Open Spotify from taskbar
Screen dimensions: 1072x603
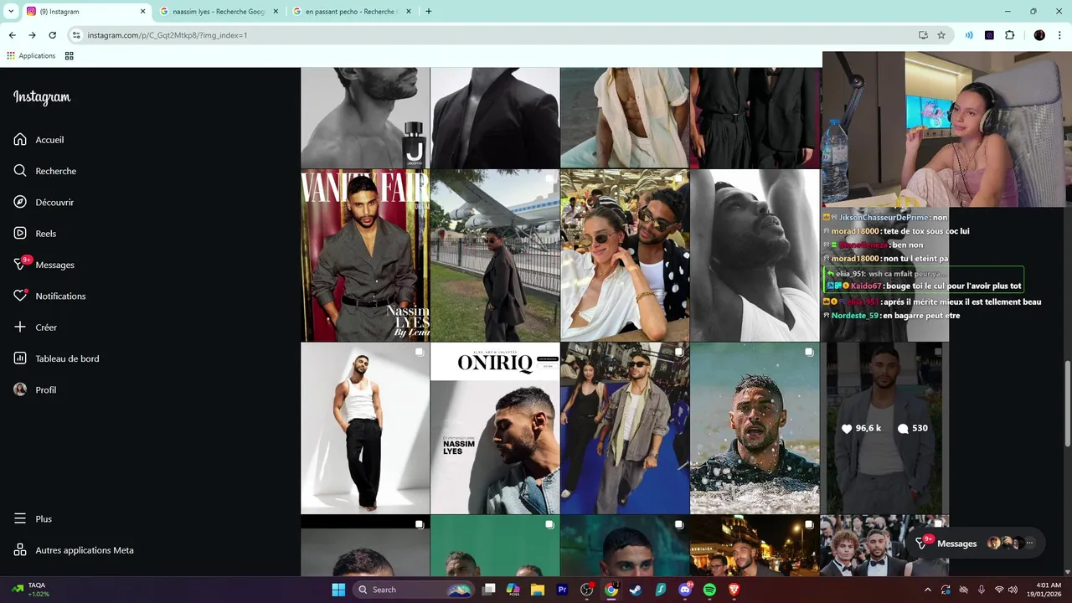click(709, 590)
